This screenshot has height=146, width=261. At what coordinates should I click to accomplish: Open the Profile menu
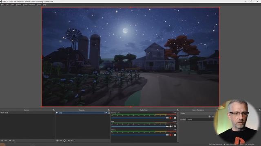(18, 4)
